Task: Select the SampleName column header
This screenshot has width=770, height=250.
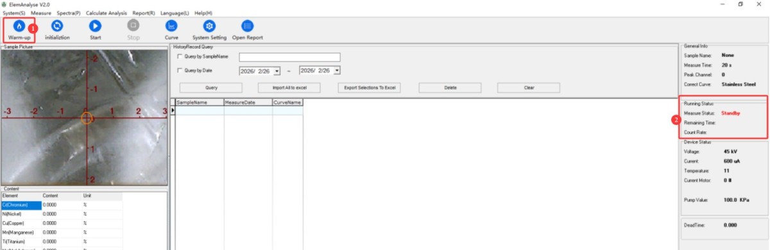Action: click(x=199, y=102)
